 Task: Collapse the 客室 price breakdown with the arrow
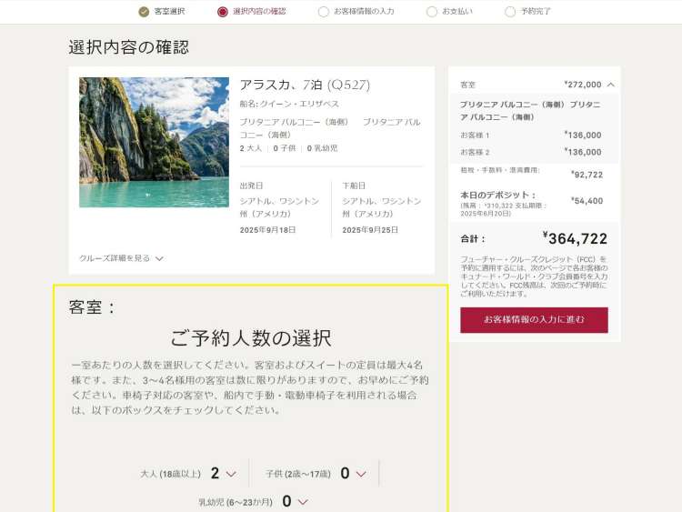[610, 85]
